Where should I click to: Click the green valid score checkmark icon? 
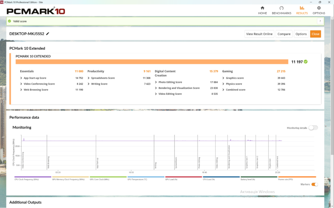coord(9,21)
